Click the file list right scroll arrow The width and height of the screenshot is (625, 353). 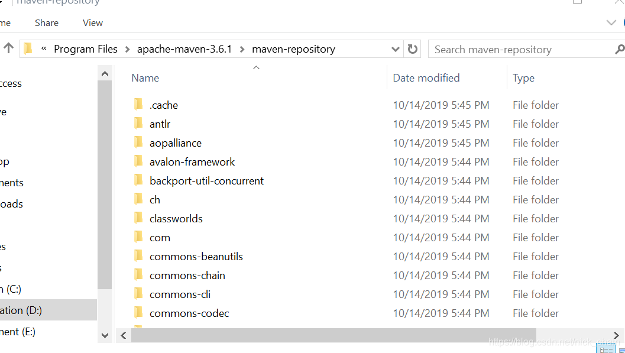pyautogui.click(x=616, y=335)
